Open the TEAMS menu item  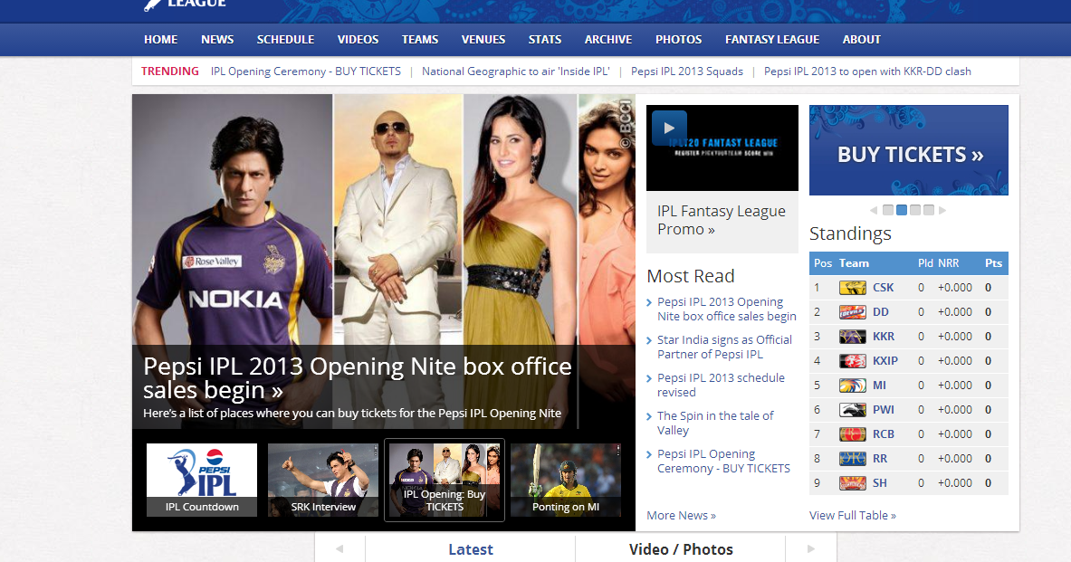pyautogui.click(x=420, y=40)
